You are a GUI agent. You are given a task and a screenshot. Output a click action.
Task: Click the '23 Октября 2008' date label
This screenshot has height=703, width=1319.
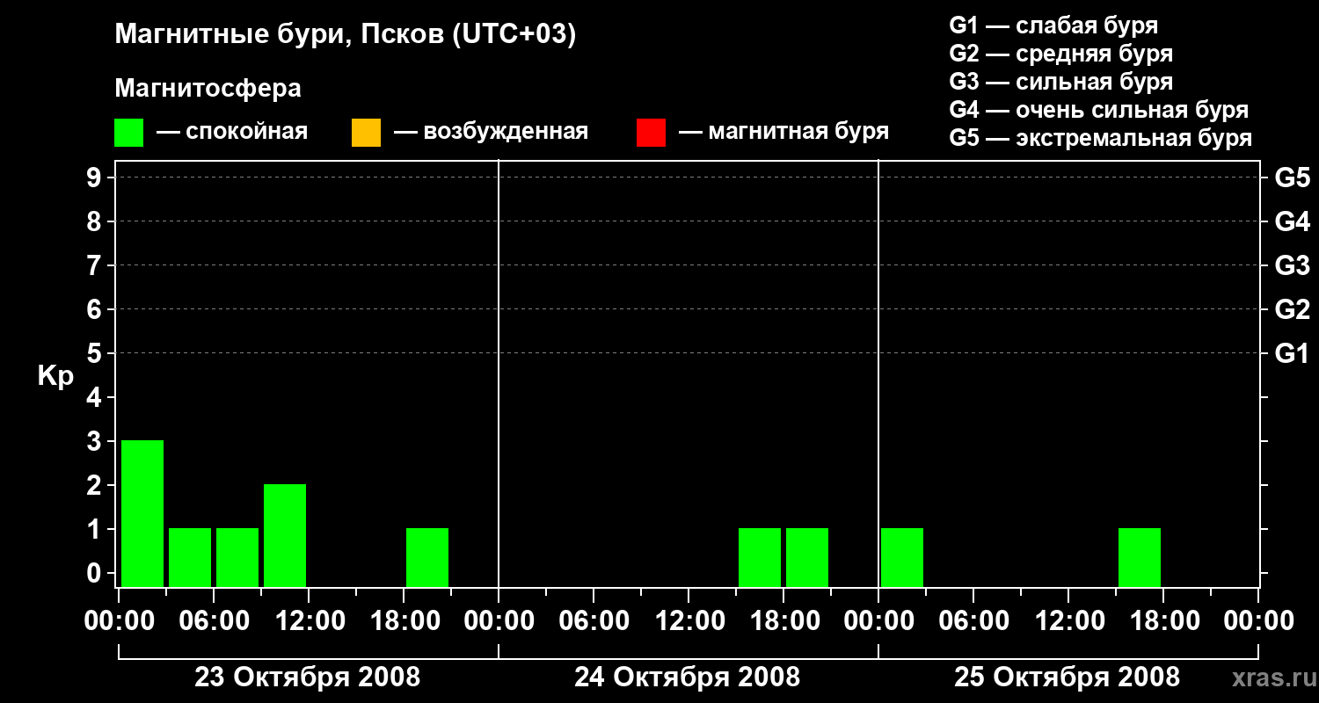click(307, 678)
